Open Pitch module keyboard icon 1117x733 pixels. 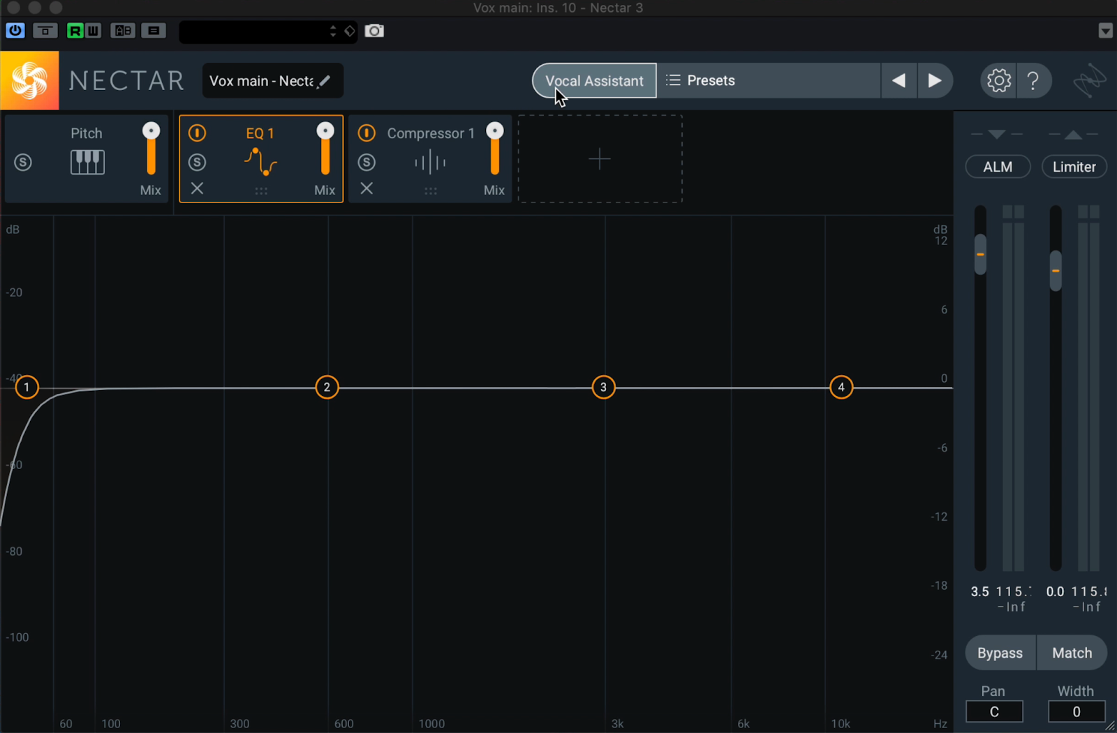click(x=87, y=162)
